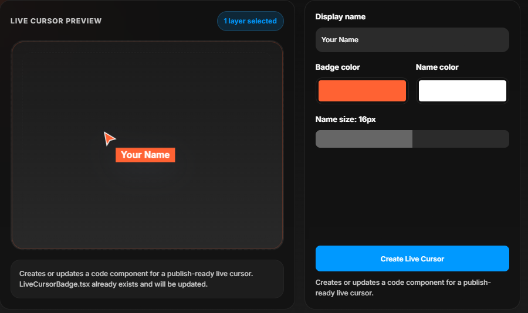Click the "Name color" label
This screenshot has width=528, height=313.
[x=437, y=67]
